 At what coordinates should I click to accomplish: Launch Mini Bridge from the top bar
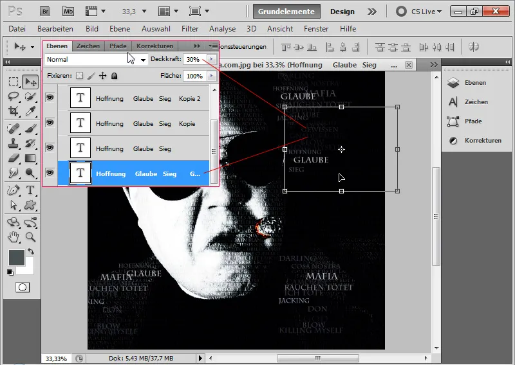coord(68,12)
